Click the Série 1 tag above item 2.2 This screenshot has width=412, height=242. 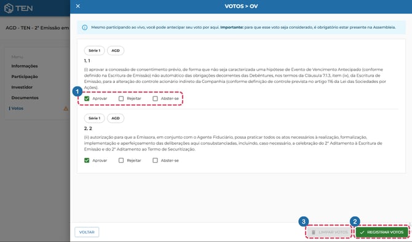click(94, 118)
